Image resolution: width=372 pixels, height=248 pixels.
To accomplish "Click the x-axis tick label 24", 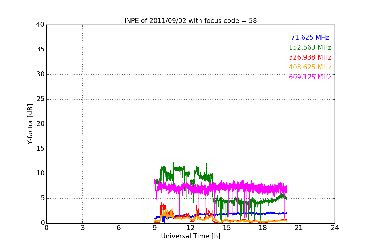I will coord(335,228).
